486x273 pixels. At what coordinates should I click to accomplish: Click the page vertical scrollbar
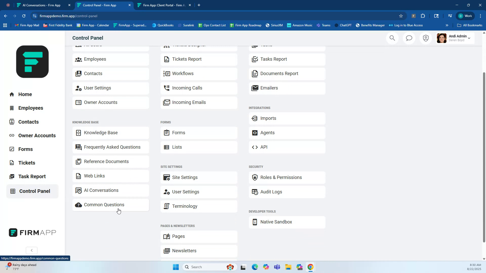[484, 157]
